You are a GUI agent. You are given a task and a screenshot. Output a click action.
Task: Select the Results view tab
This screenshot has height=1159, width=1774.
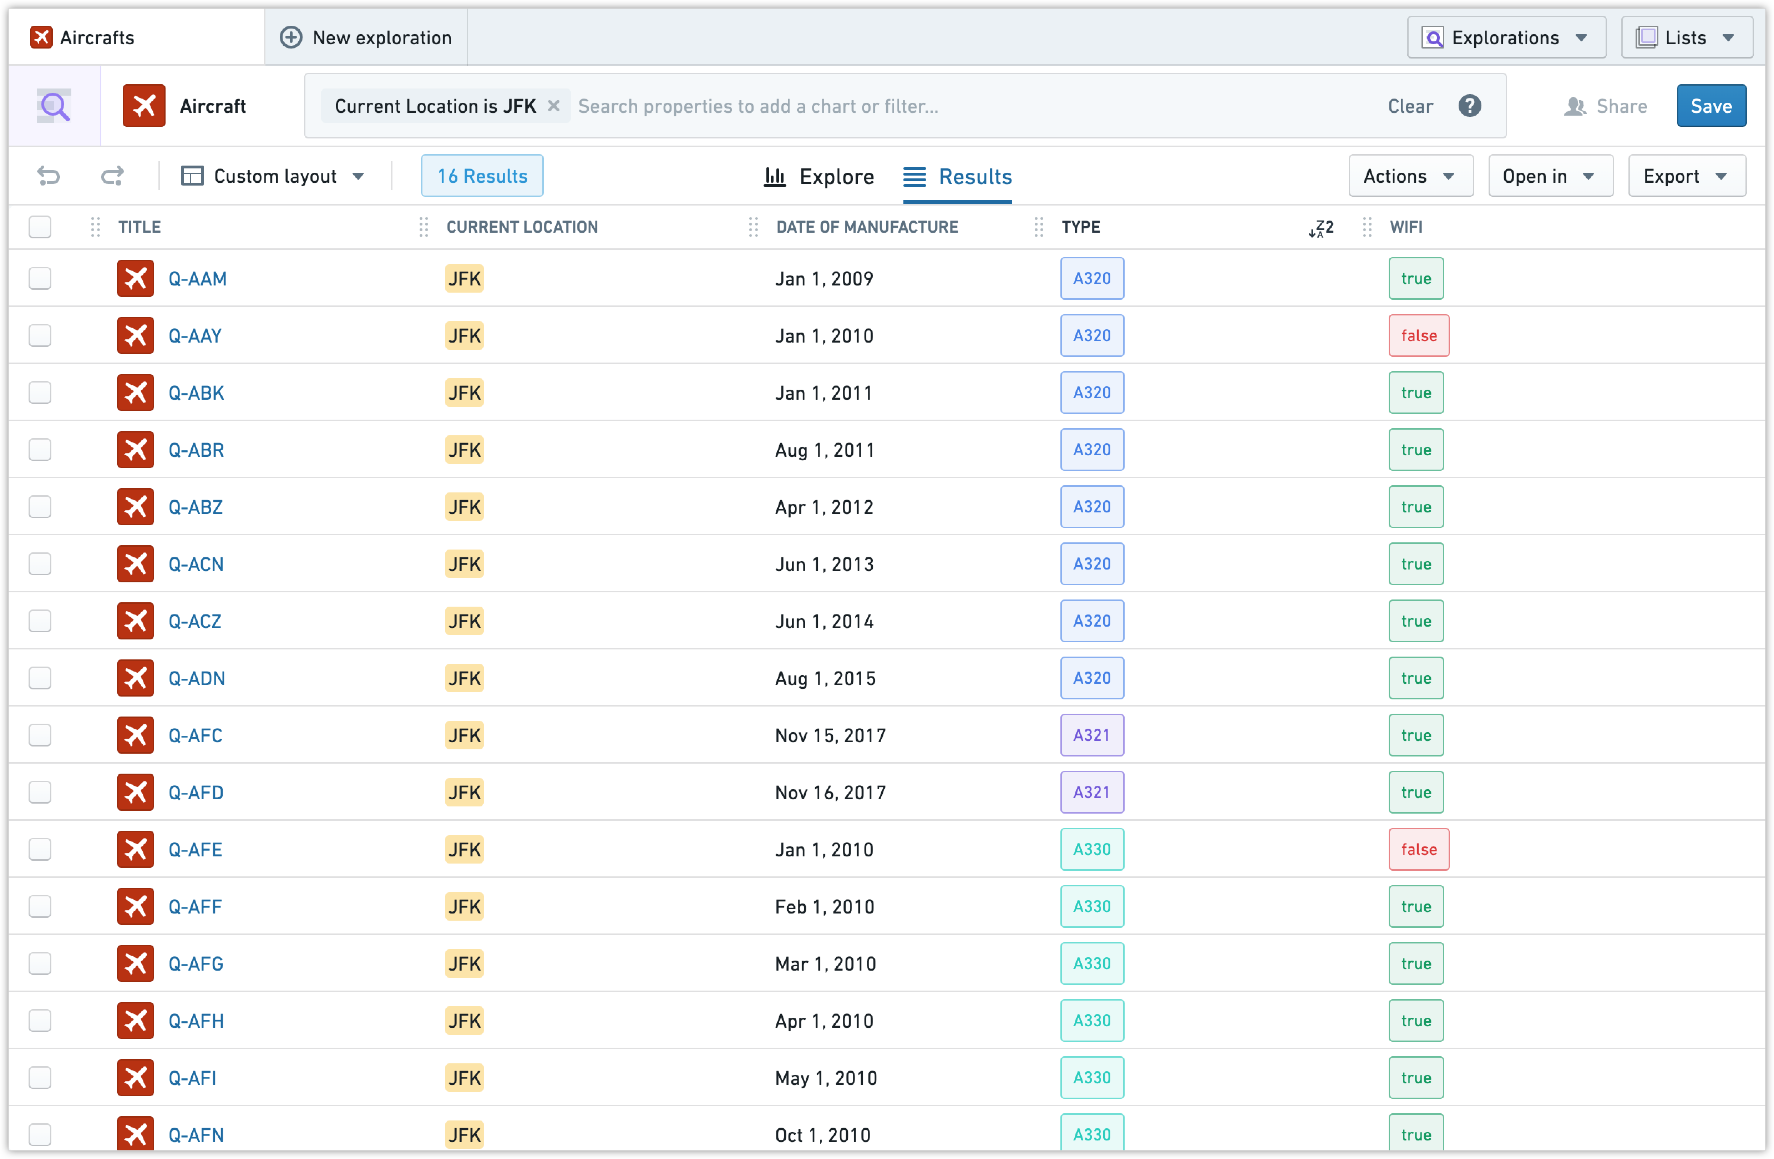pos(957,177)
